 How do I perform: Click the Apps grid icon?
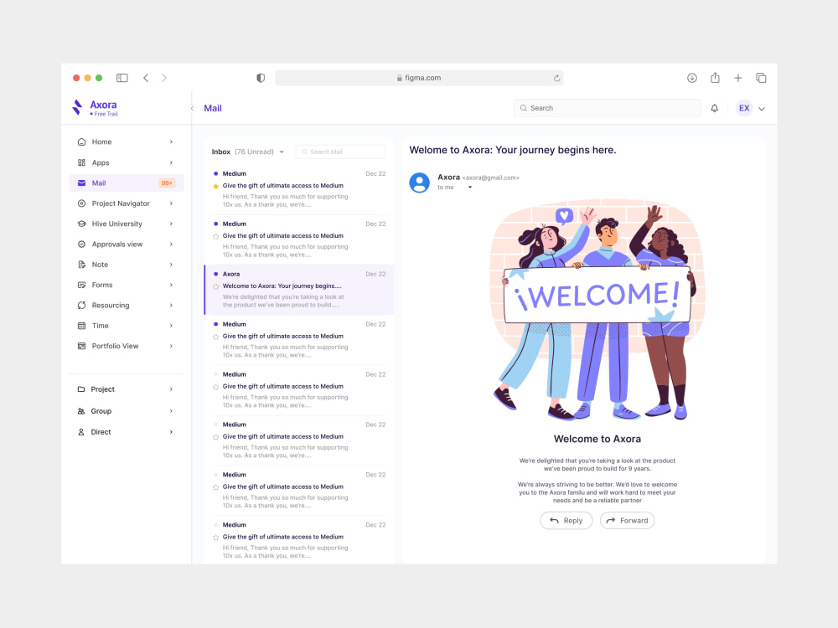81,163
